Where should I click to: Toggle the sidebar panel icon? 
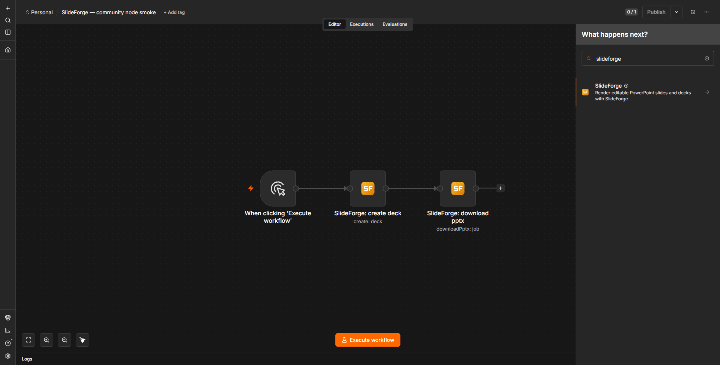pos(7,32)
